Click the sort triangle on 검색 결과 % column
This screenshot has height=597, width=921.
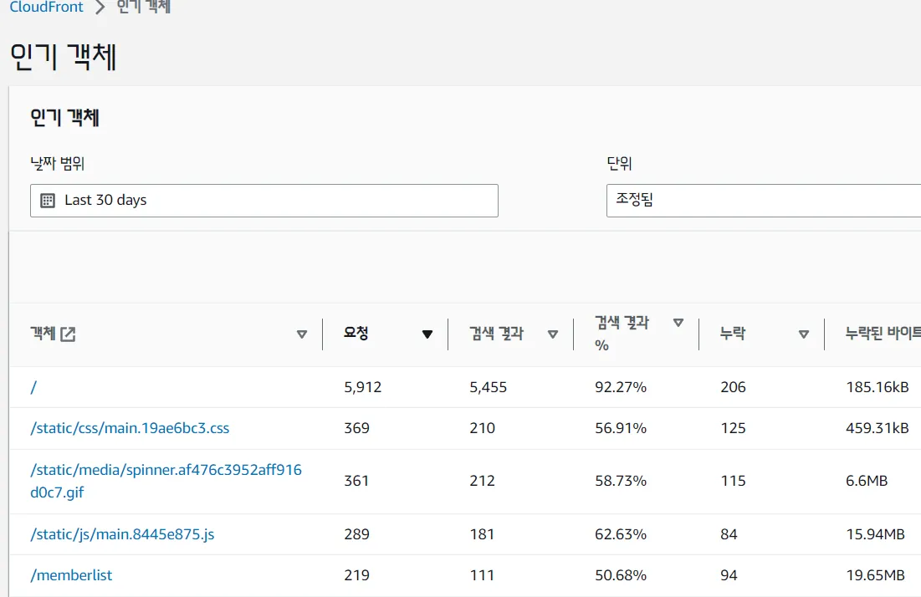point(678,323)
